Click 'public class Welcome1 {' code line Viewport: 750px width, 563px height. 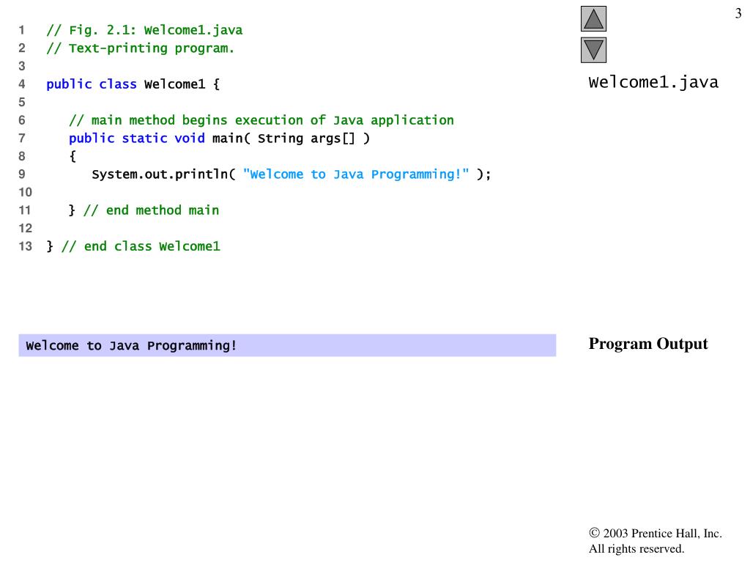coord(133,84)
